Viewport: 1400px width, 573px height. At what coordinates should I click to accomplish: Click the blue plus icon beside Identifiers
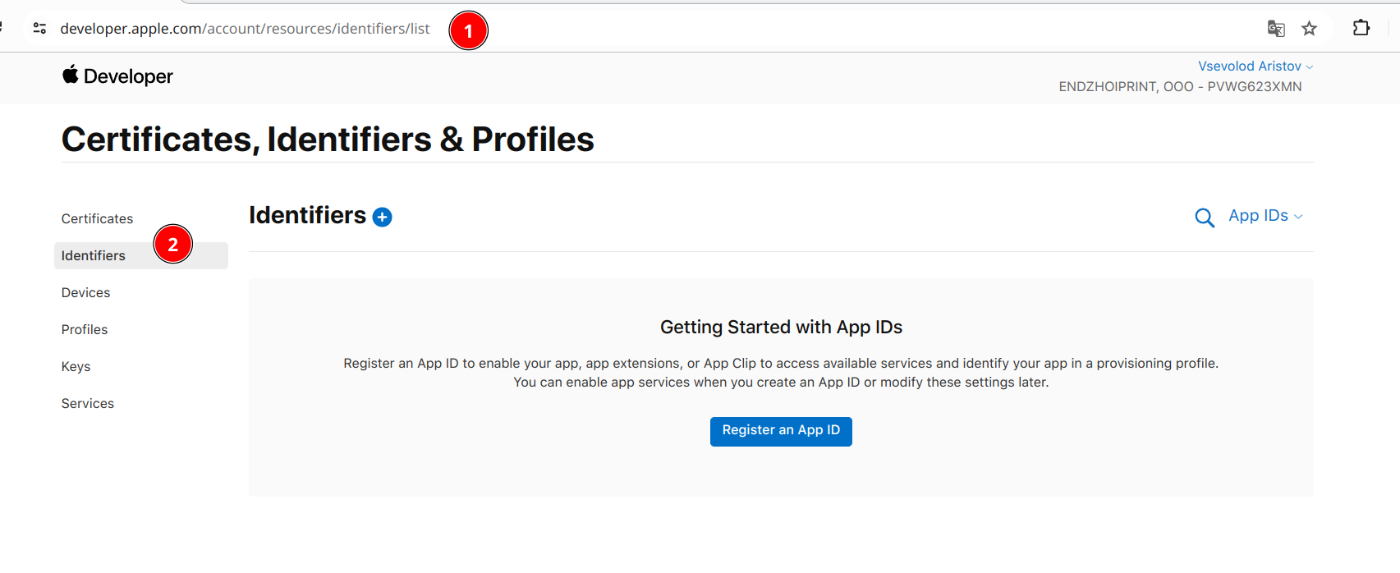click(x=382, y=217)
